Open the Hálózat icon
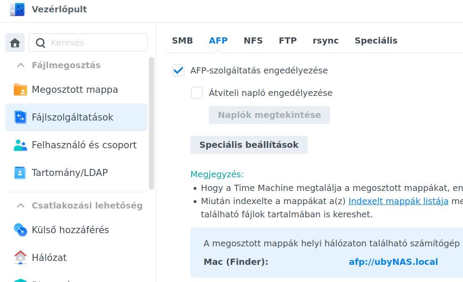Screen dimensions: 463x282 click(x=20, y=257)
